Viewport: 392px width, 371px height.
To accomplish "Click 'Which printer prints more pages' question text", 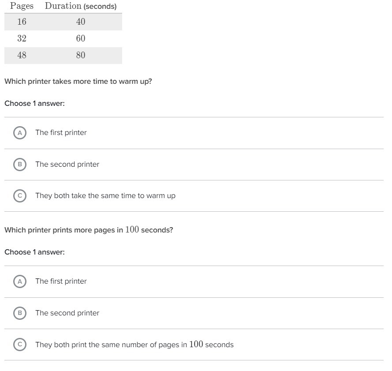I will coord(89,230).
